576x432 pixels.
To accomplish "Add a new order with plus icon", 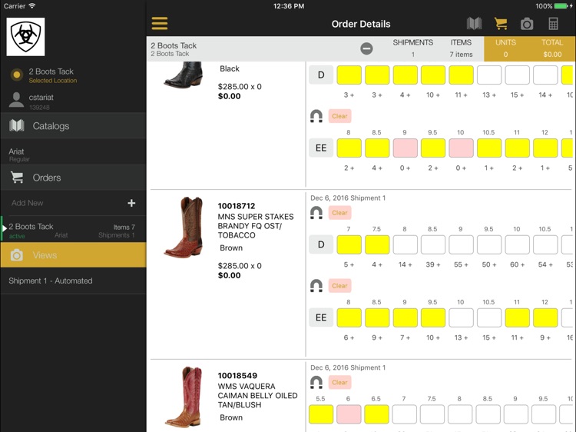I will tap(131, 203).
